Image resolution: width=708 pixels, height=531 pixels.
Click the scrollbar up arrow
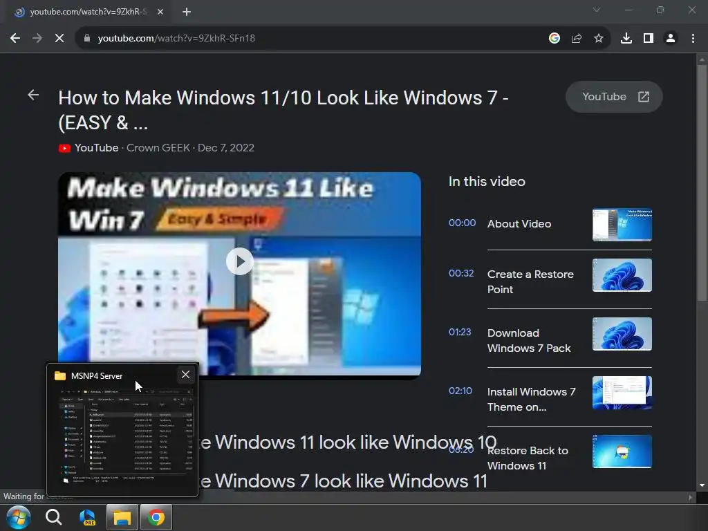tap(702, 59)
